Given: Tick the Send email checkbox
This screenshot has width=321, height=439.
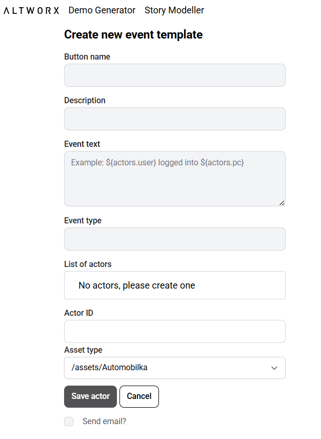Looking at the screenshot, I should pyautogui.click(x=69, y=422).
